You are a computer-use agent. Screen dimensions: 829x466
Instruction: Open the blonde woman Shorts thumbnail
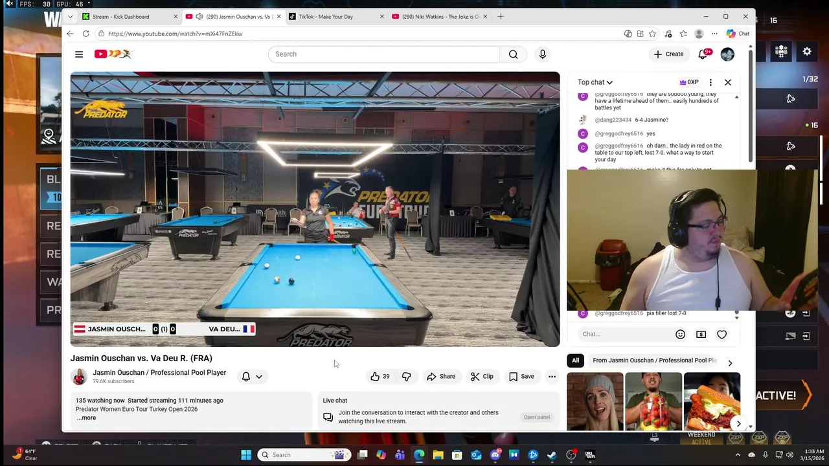click(x=595, y=401)
